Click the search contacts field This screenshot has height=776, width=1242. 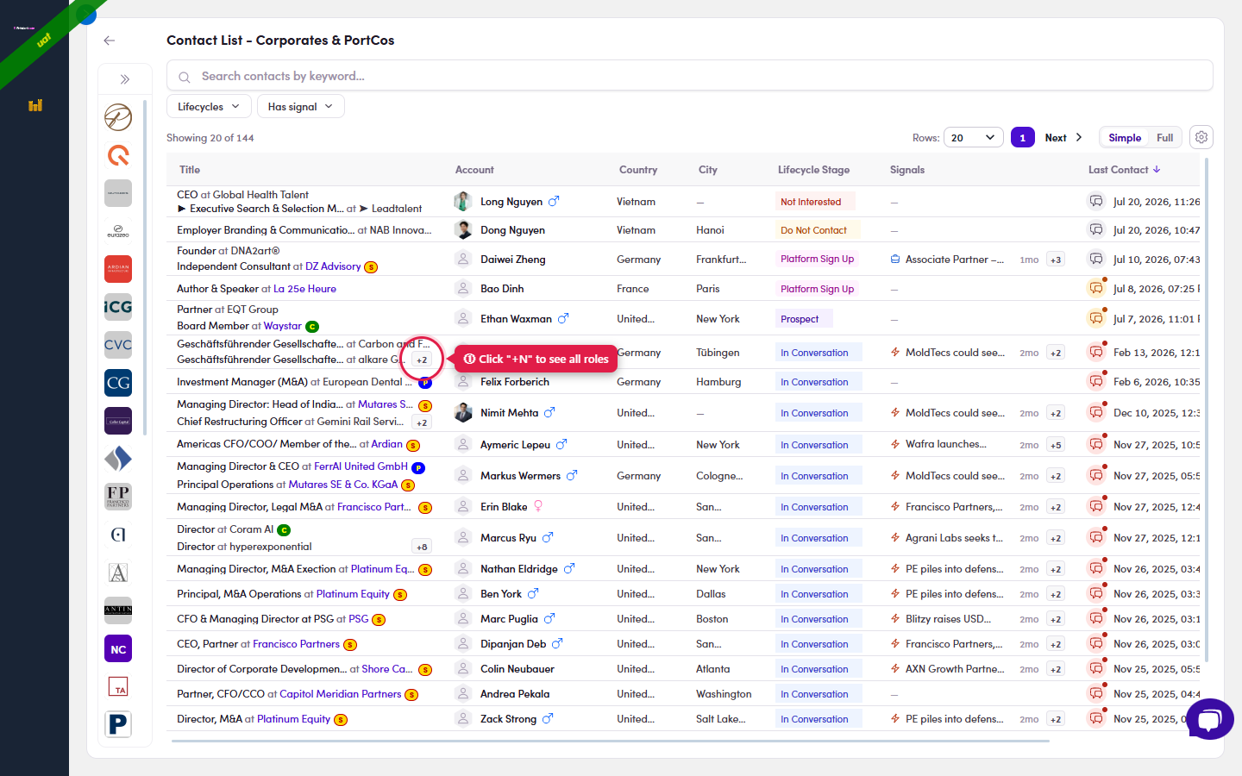click(x=690, y=76)
